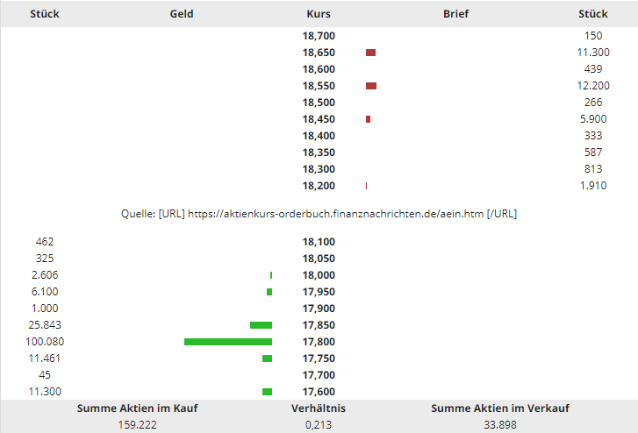The width and height of the screenshot is (638, 433).
Task: Click the 18,100 bid price
Action: (319, 242)
